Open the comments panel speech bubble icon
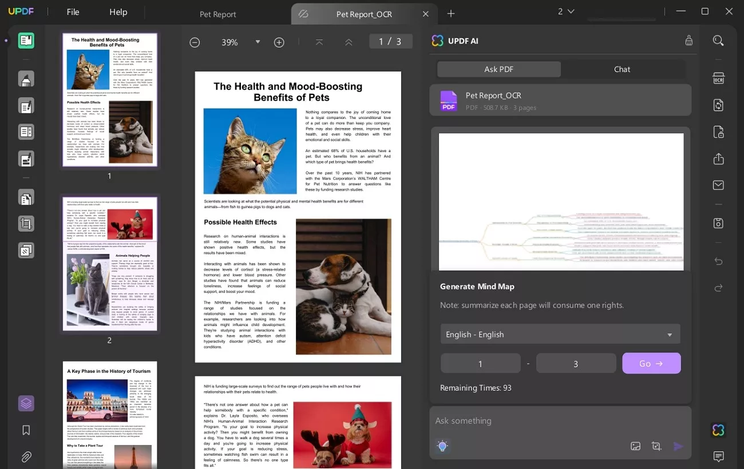The width and height of the screenshot is (744, 469). [x=718, y=456]
